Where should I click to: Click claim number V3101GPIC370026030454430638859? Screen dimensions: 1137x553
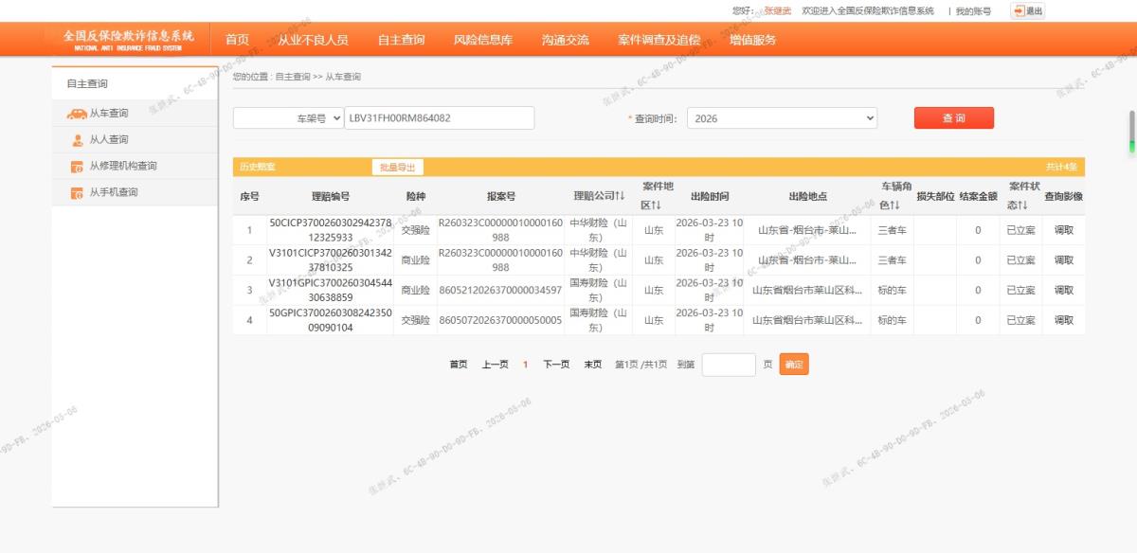331,291
